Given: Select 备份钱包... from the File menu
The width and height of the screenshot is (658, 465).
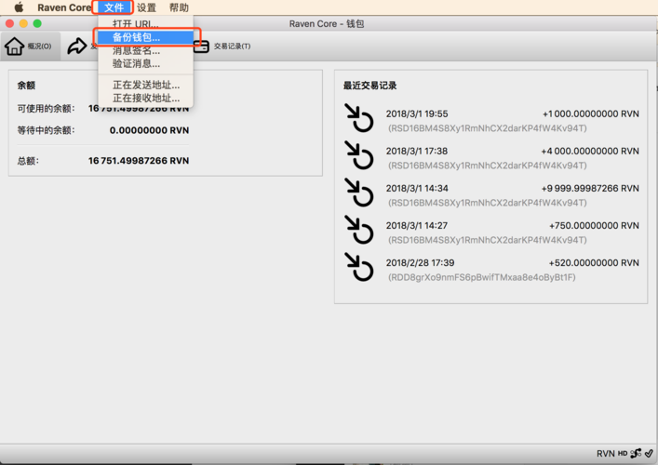Looking at the screenshot, I should [x=136, y=38].
